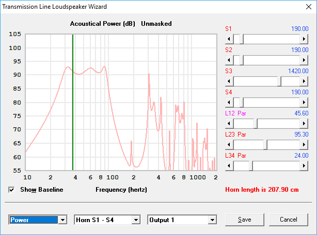Uncheck the Show Baseline checkbox
Image resolution: width=317 pixels, height=235 pixels.
pos(11,190)
